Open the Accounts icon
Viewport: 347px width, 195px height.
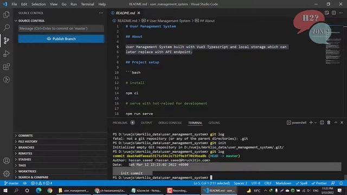(7, 160)
